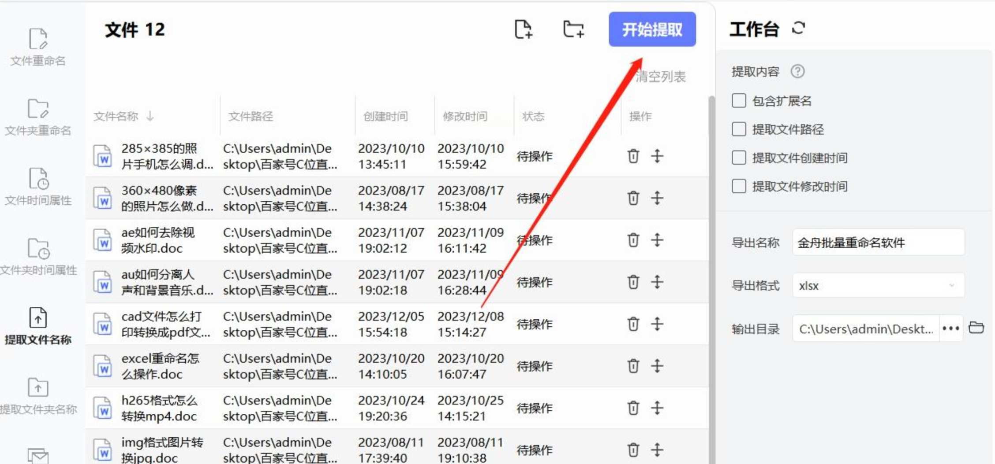Click the 输出目录 path field

866,328
